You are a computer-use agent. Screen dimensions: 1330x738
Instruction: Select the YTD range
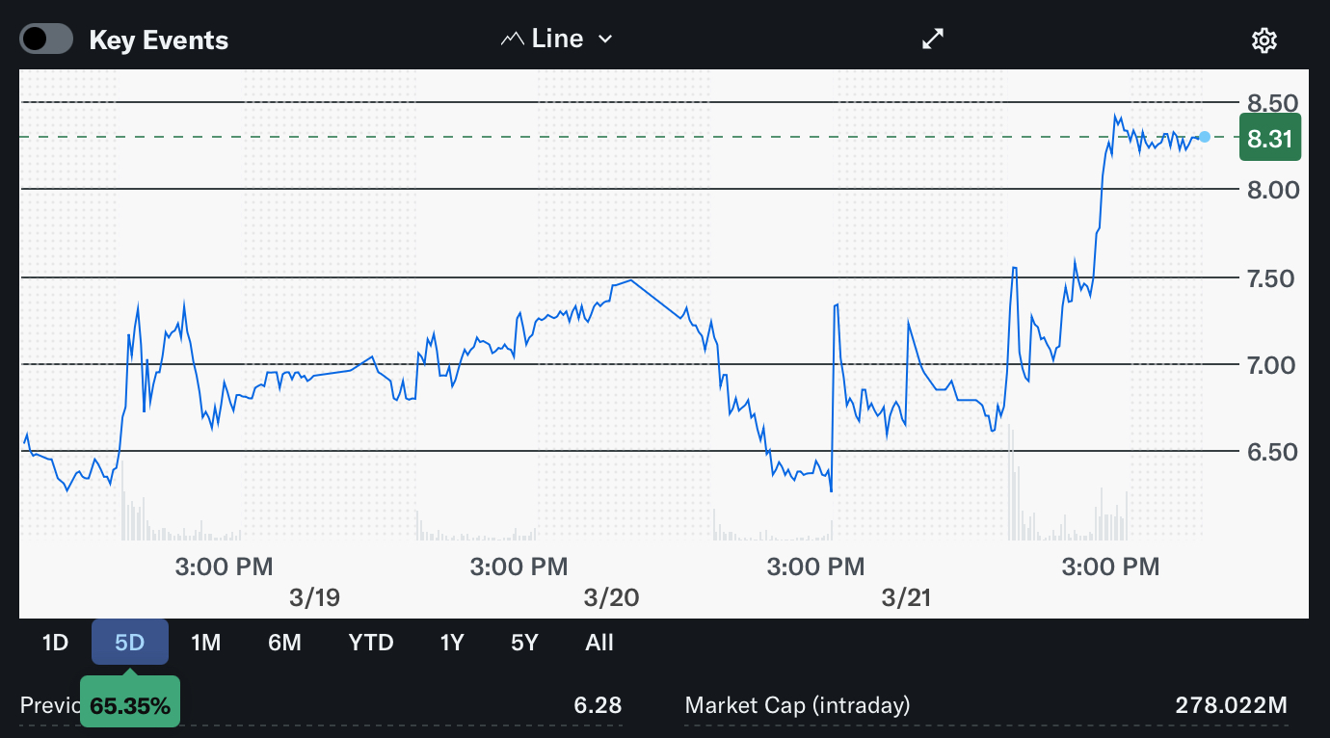click(x=371, y=643)
